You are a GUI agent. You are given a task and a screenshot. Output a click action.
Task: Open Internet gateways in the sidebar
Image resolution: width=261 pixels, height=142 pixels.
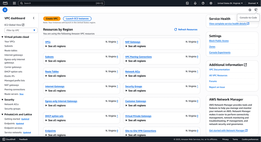click(14, 55)
